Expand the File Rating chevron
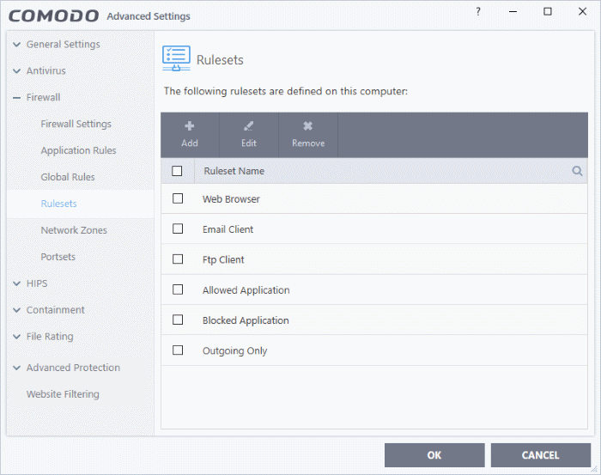The width and height of the screenshot is (601, 475). [x=17, y=337]
